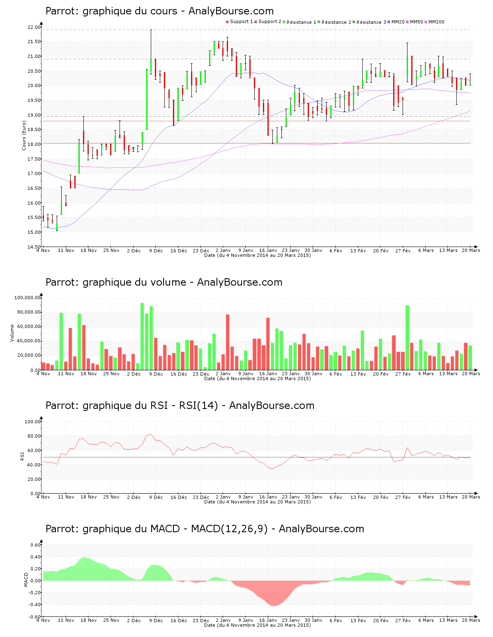The image size is (493, 637).
Task: Click the Support 2 legend label
Action: point(270,22)
